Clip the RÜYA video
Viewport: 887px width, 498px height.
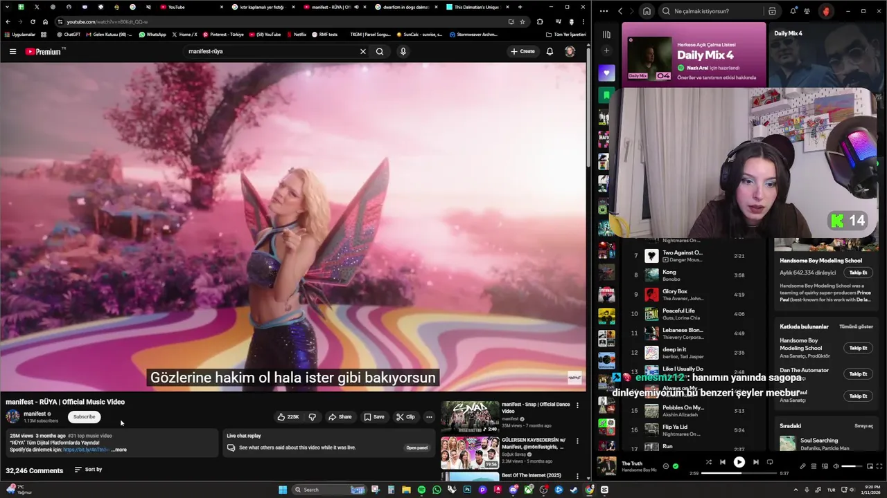(x=405, y=417)
